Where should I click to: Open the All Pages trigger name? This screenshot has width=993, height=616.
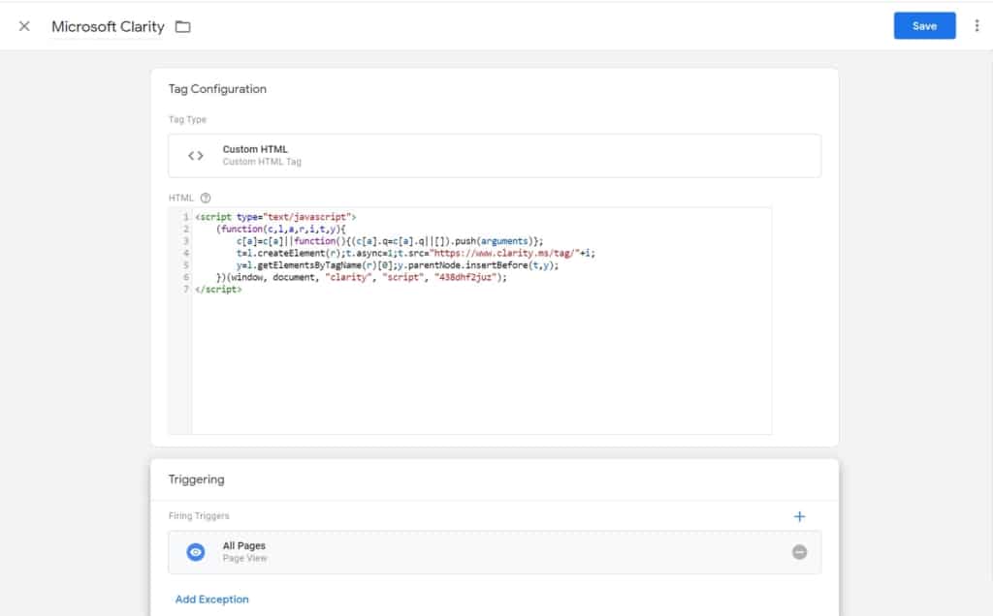pyautogui.click(x=244, y=546)
